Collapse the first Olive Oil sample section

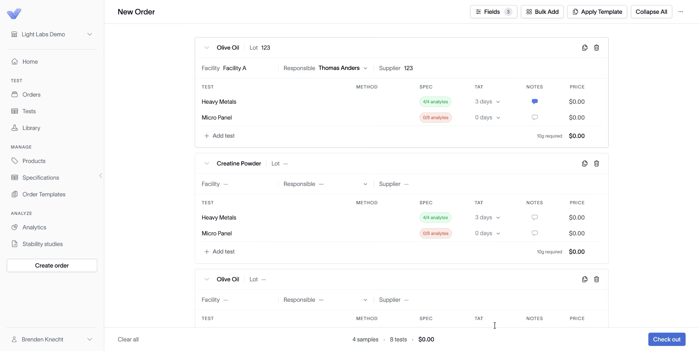tap(206, 48)
